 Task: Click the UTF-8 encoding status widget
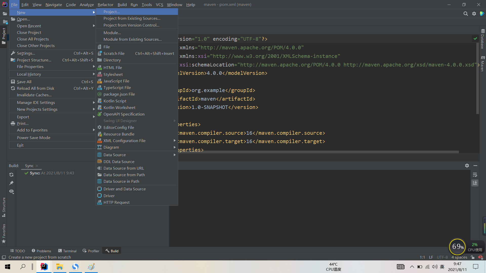coord(442,257)
